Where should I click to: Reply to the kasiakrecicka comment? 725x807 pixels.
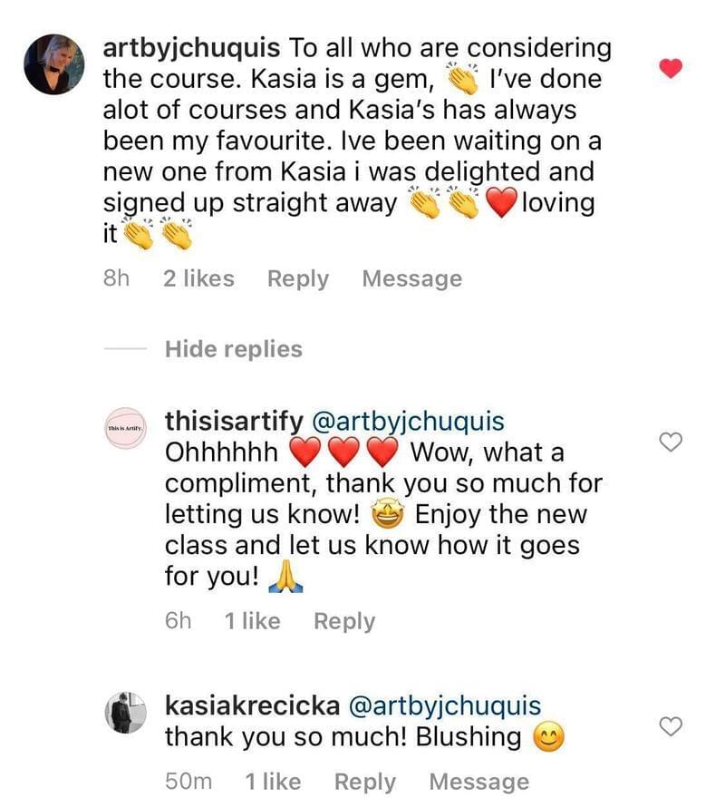tap(364, 782)
